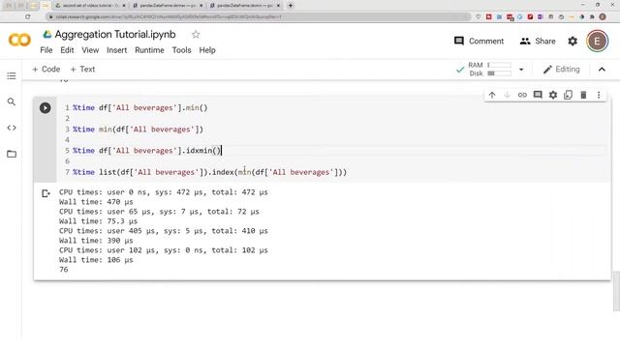Open the View menu
Image resolution: width=620 pixels, height=348 pixels.
pos(90,50)
